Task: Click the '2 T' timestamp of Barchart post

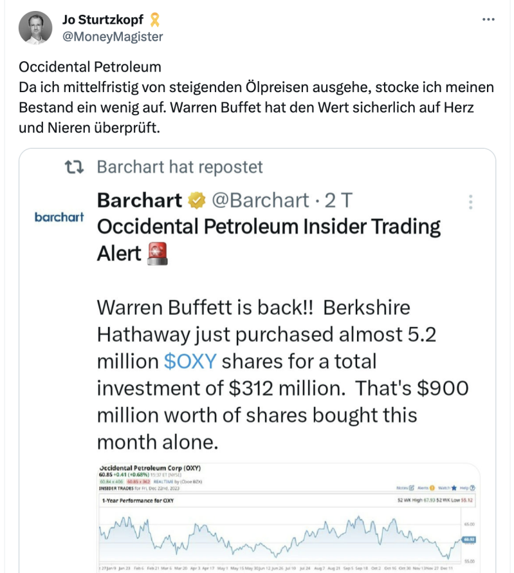Action: click(x=338, y=201)
